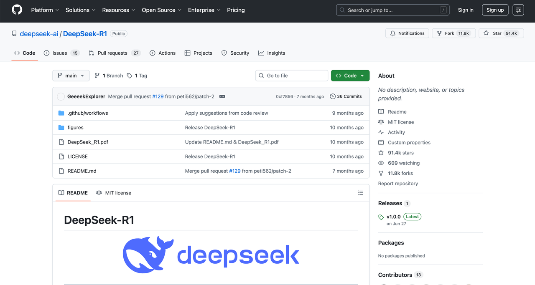Click the Notifications bell button

coord(407,33)
